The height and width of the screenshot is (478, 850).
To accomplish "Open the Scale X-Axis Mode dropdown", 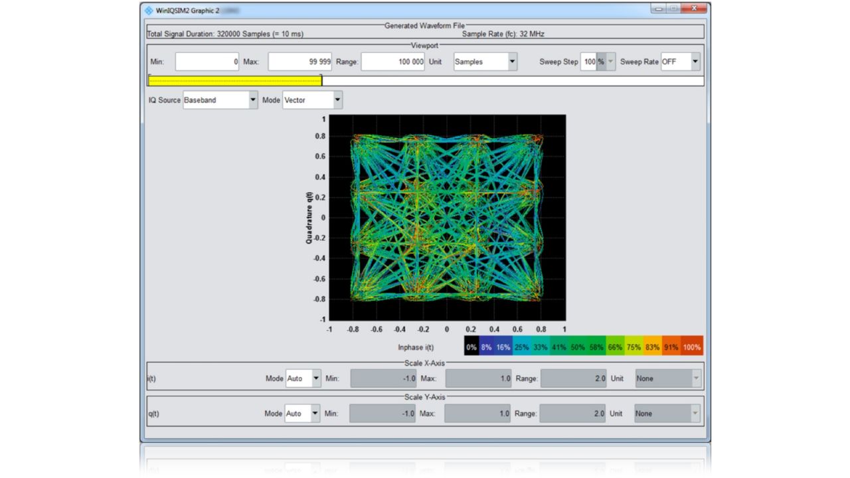I will click(x=303, y=378).
